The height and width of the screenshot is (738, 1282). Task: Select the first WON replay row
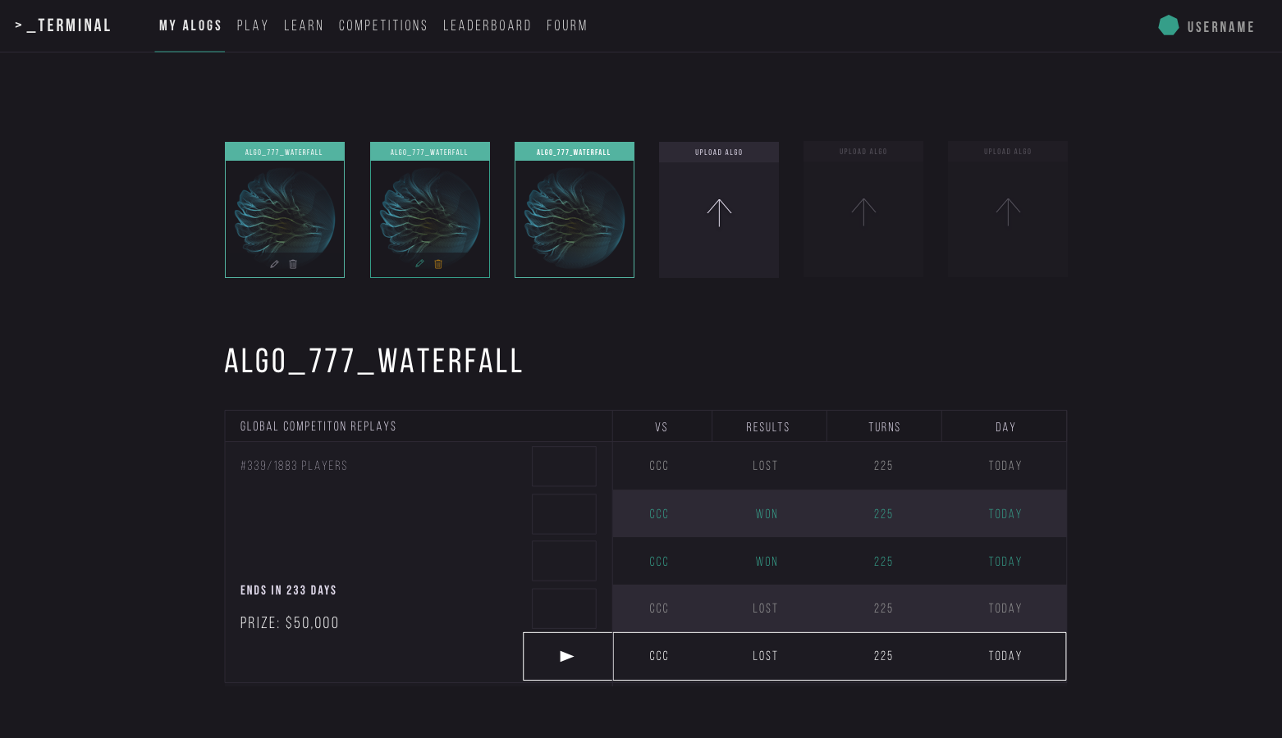pyautogui.click(x=839, y=514)
